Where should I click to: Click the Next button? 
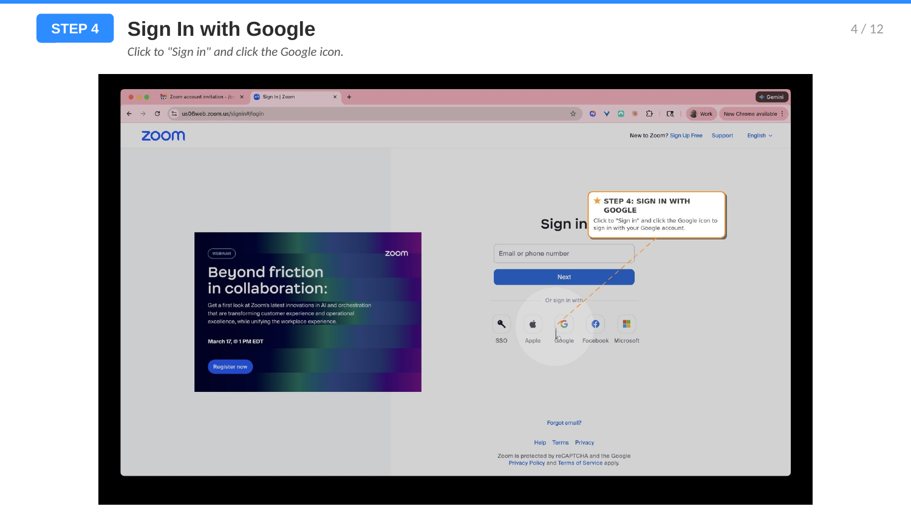click(x=564, y=277)
